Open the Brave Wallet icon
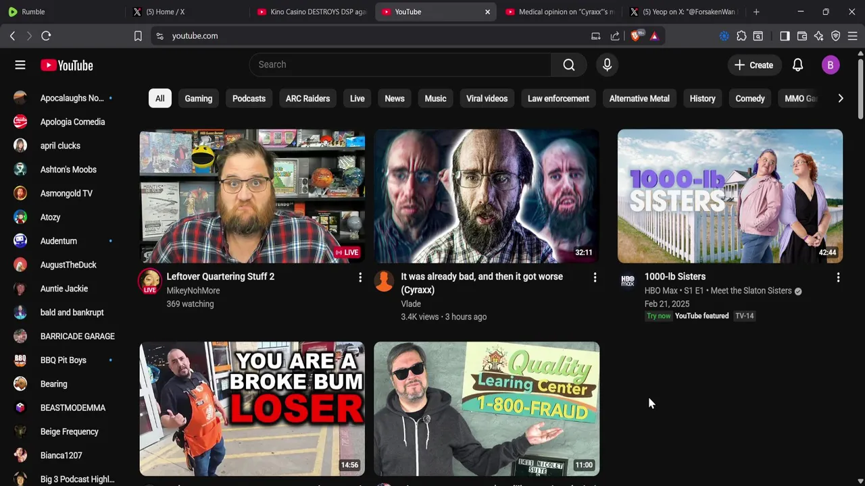Screen dimensions: 865x486 [x=802, y=36]
